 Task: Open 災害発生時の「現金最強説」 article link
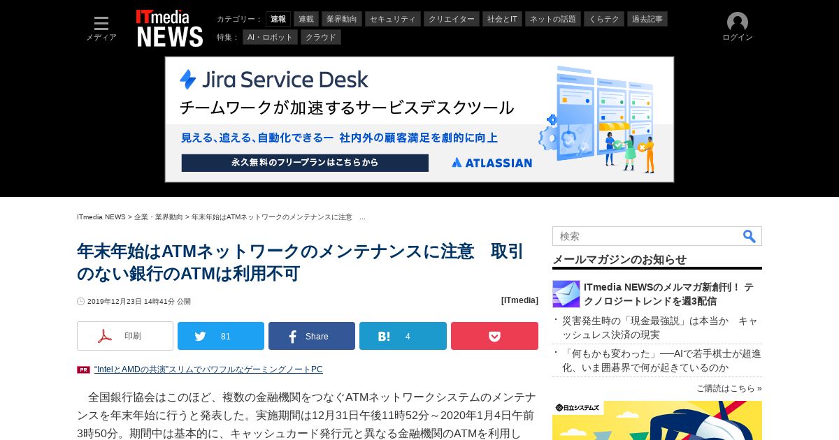[660, 328]
